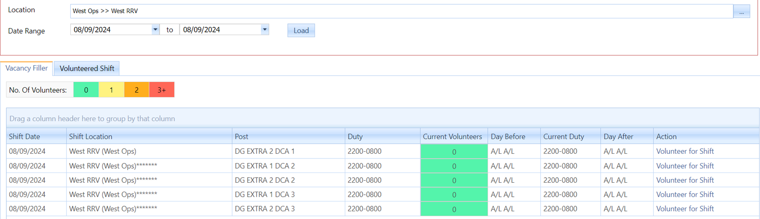Select the DG EXTRA 1 DCA 3 row

click(x=265, y=194)
